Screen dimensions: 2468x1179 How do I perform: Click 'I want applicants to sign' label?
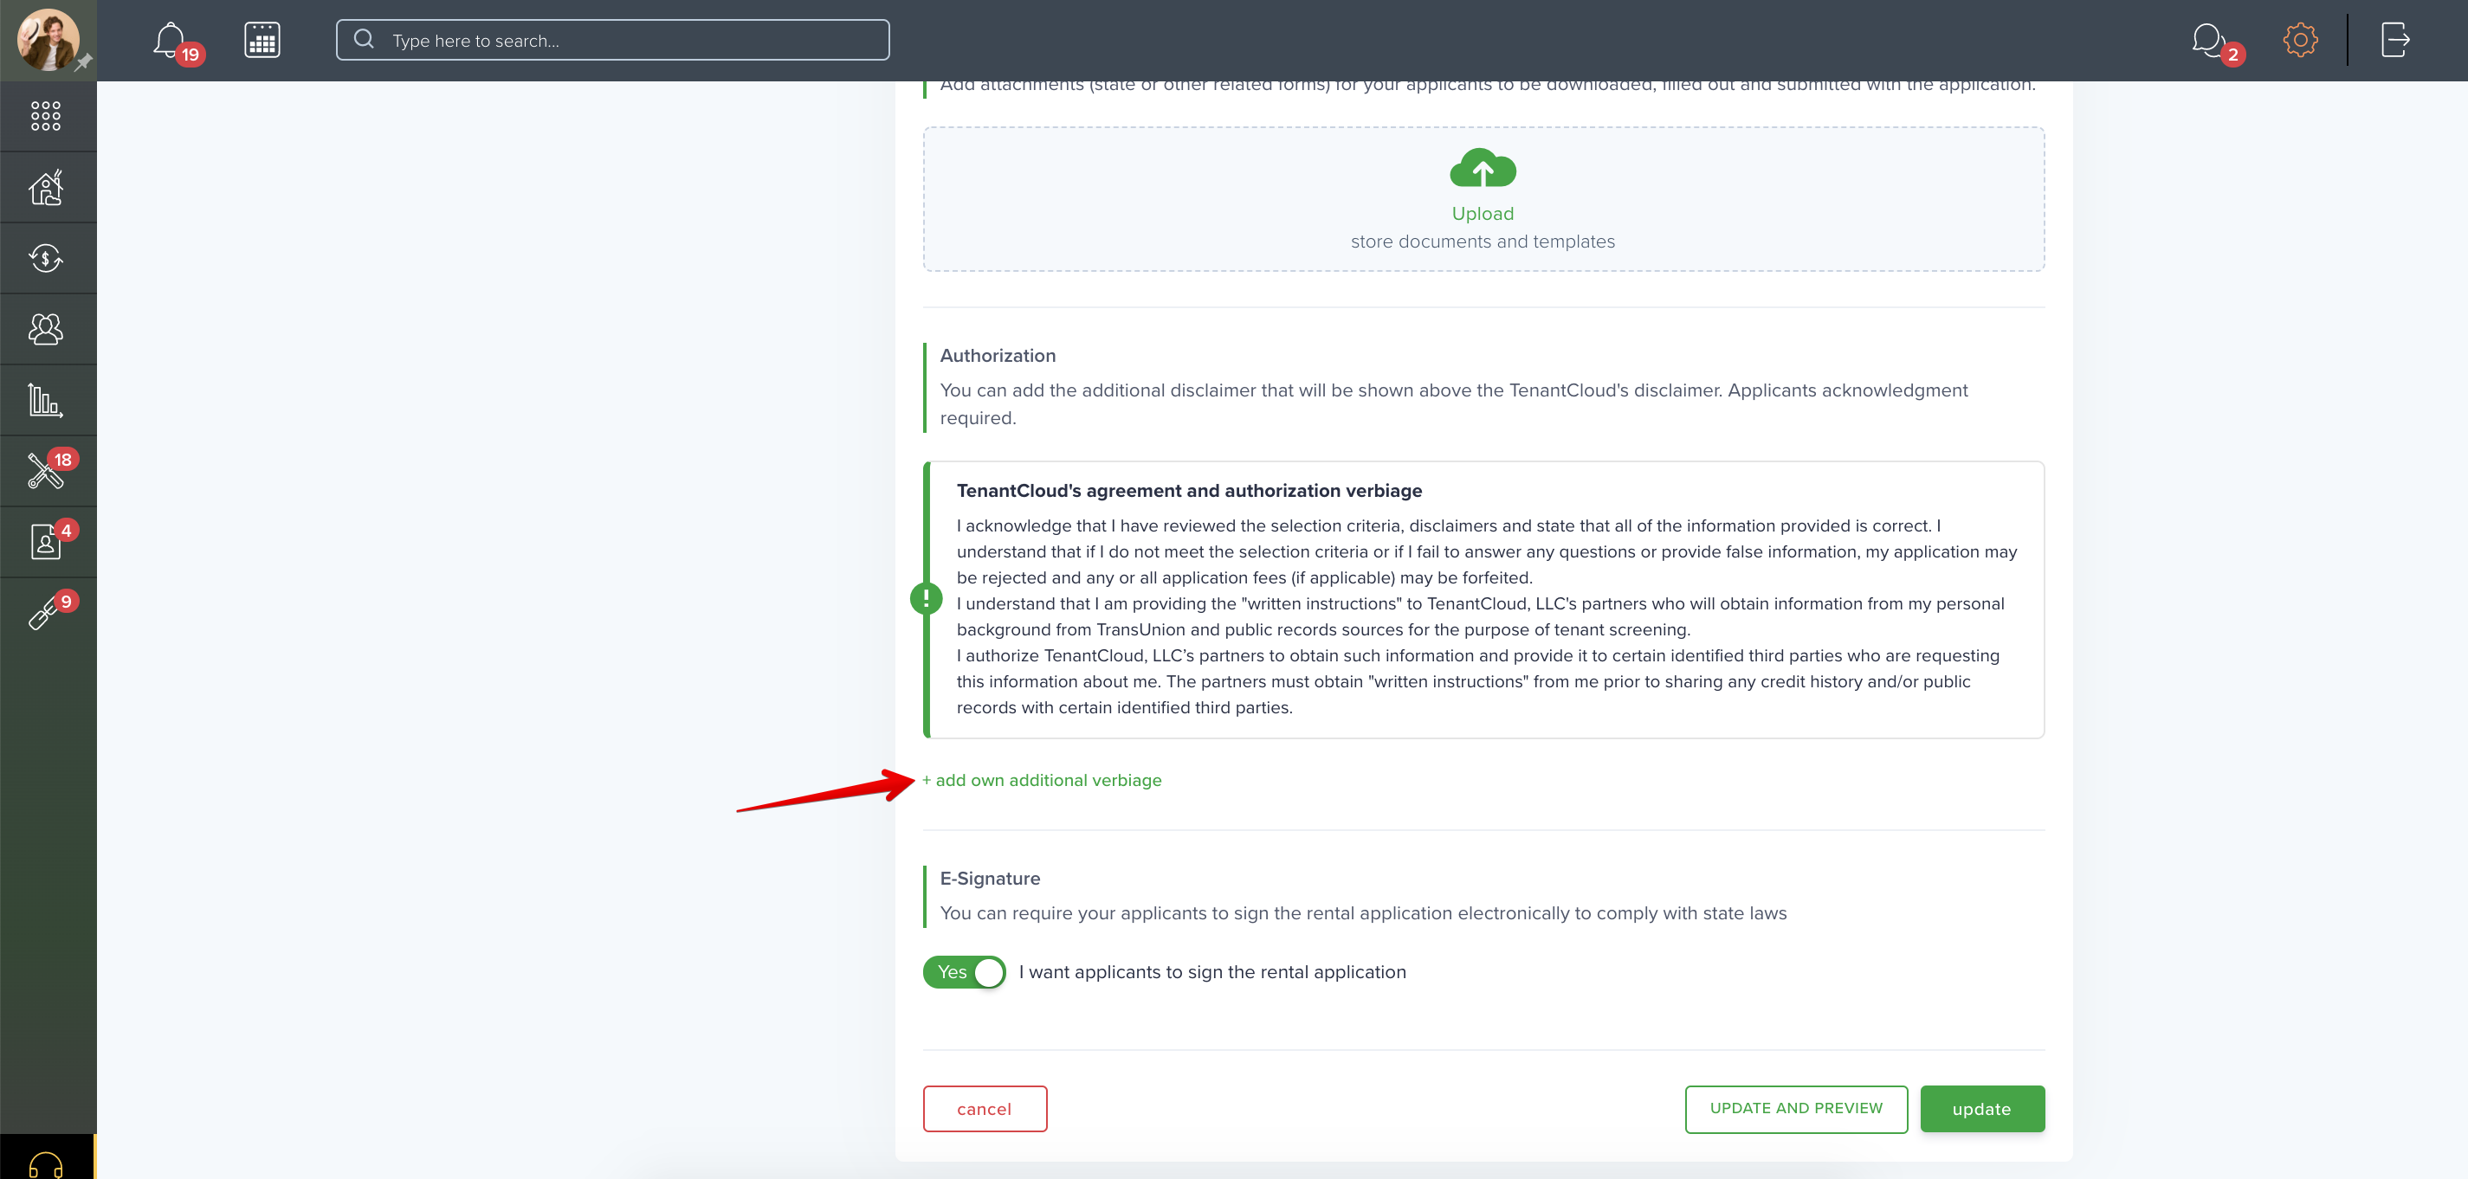pos(1212,972)
